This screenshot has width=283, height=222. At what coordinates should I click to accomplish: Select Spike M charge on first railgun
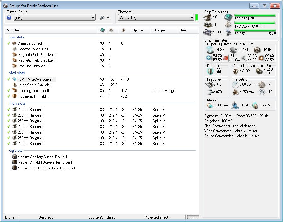tap(159, 110)
